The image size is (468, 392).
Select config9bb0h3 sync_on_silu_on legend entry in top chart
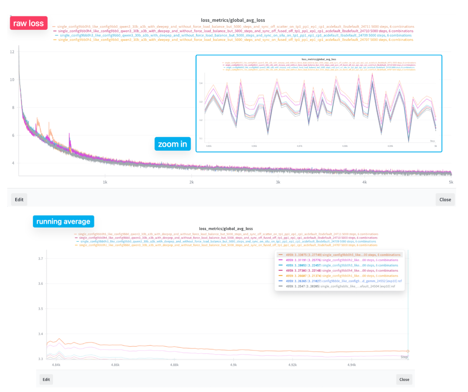235,35
